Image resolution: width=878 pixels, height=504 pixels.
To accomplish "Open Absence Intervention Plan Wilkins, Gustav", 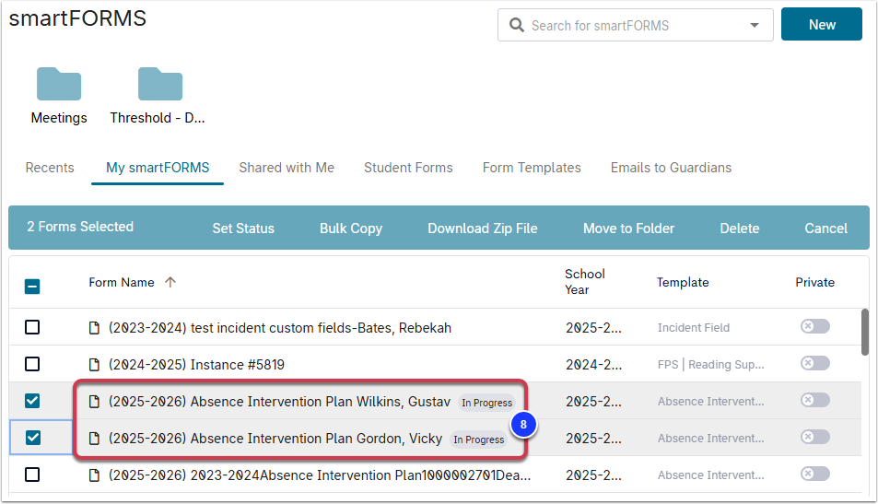I will (279, 402).
